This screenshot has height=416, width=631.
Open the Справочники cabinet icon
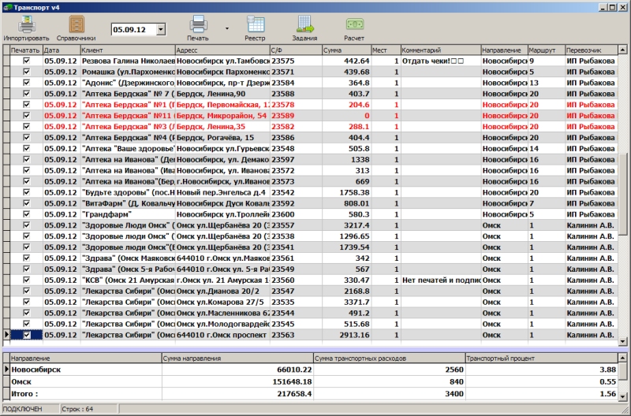(77, 24)
